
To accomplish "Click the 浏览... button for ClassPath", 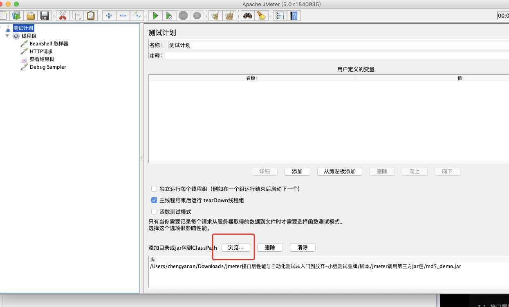I will (x=236, y=248).
